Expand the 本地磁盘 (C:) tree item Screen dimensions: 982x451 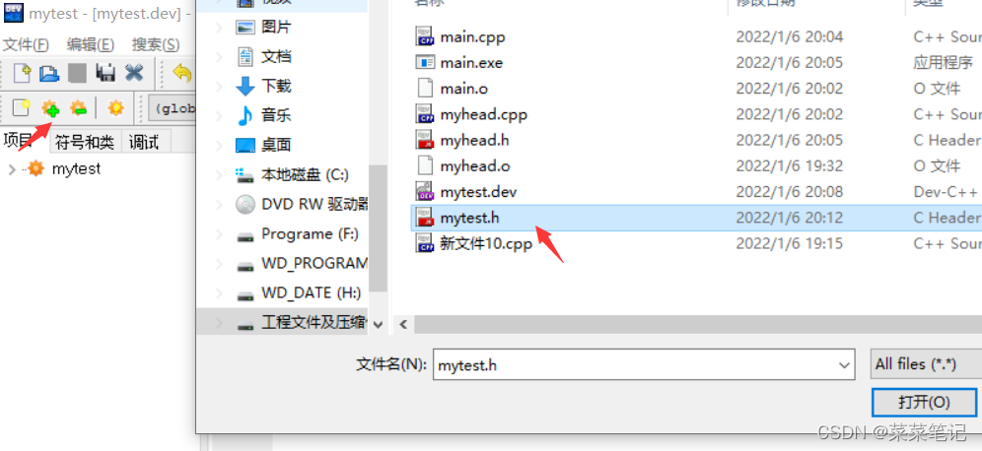tap(219, 174)
